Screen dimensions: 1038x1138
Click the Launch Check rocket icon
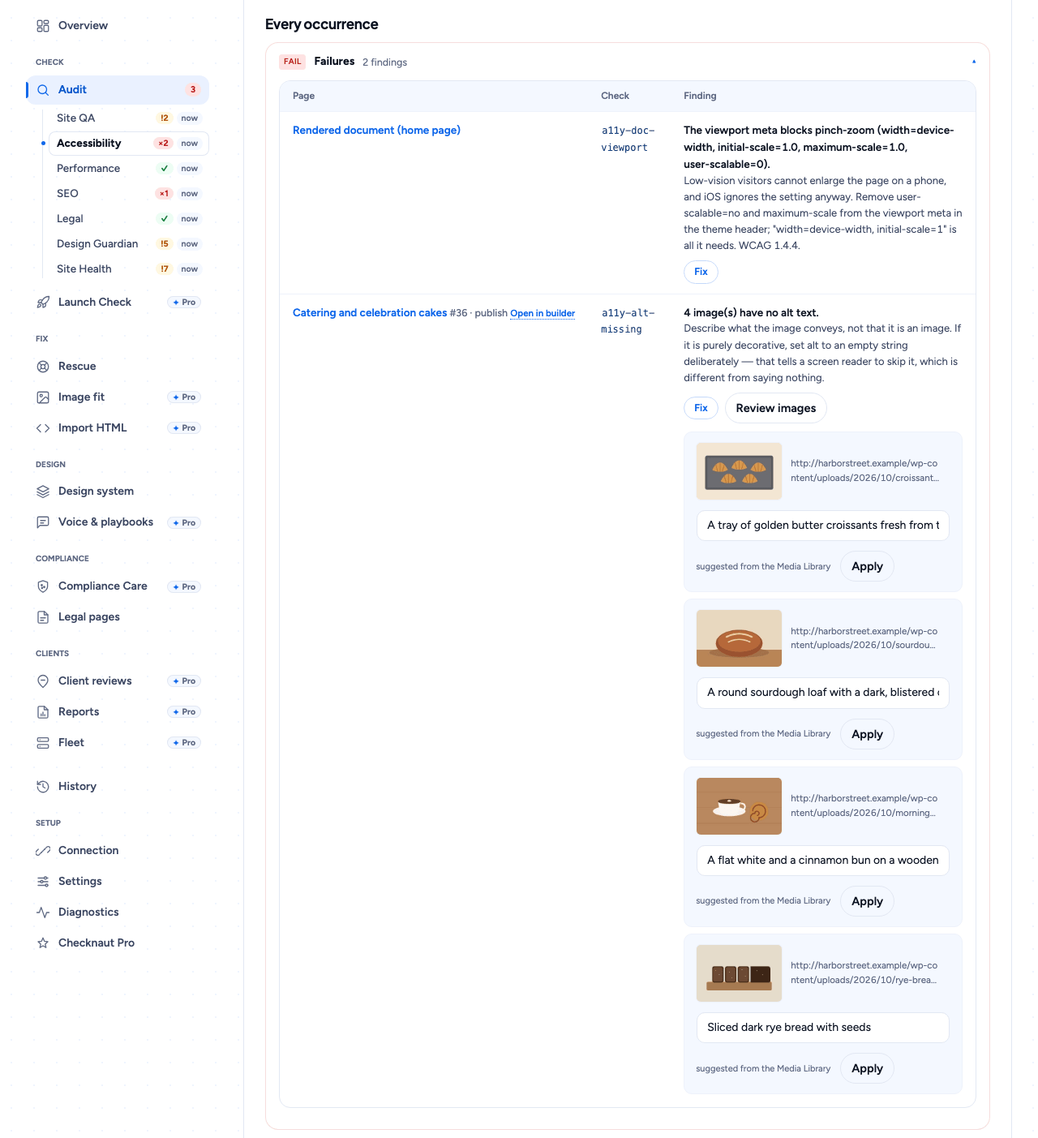point(43,303)
